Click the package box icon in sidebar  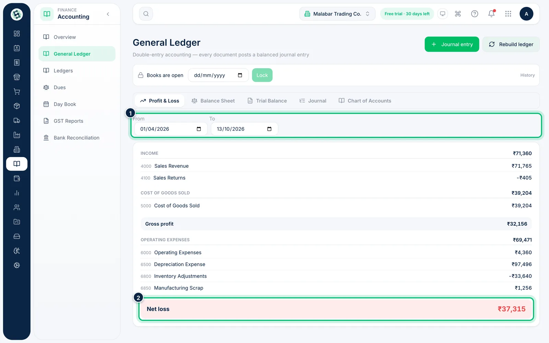16,106
